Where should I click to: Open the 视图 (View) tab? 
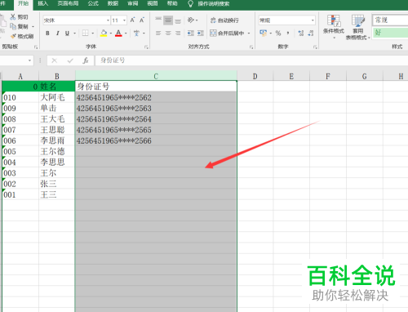[153, 3]
